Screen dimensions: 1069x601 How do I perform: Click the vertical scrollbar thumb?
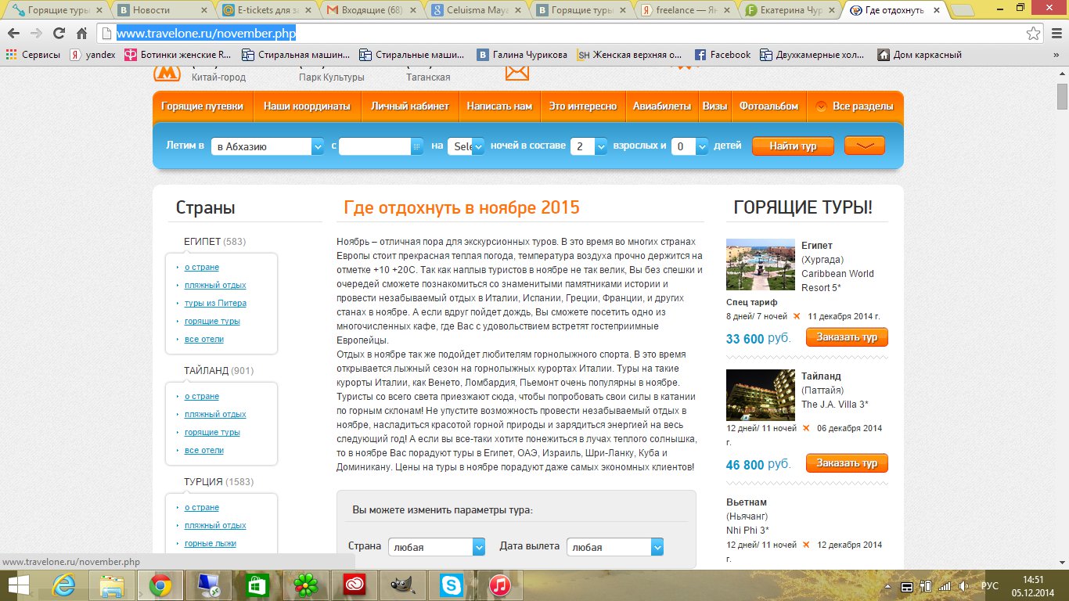[x=1062, y=97]
